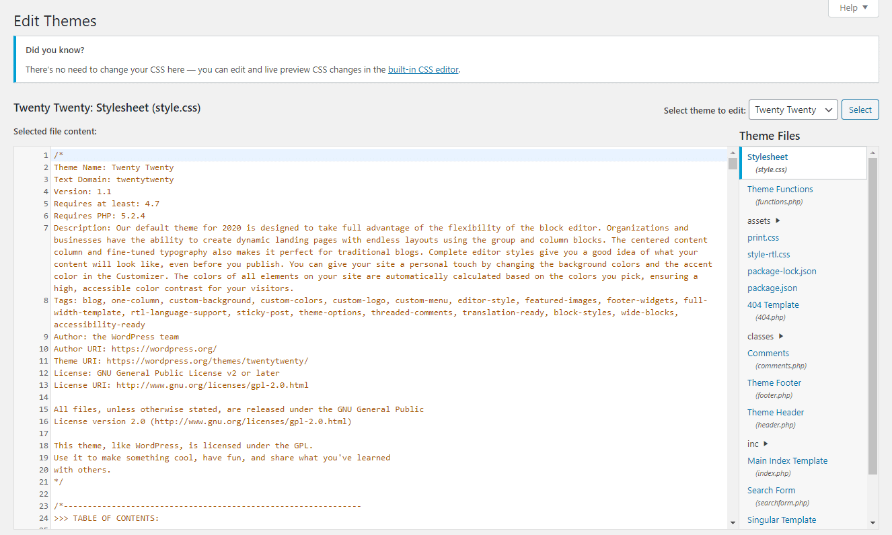The width and height of the screenshot is (892, 535).
Task: Open the Main Index Template
Action: click(x=787, y=460)
